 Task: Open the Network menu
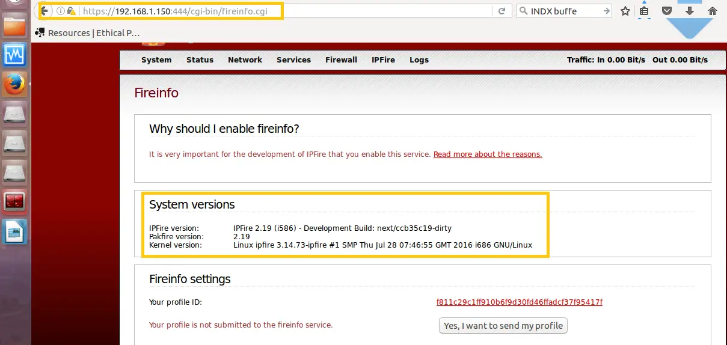pyautogui.click(x=245, y=60)
